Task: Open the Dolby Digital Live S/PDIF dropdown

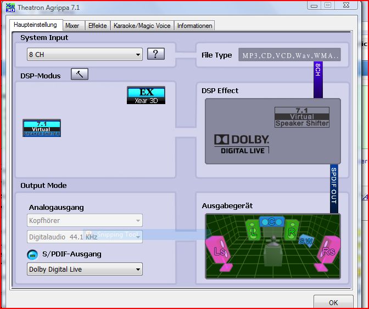Action: pos(85,269)
